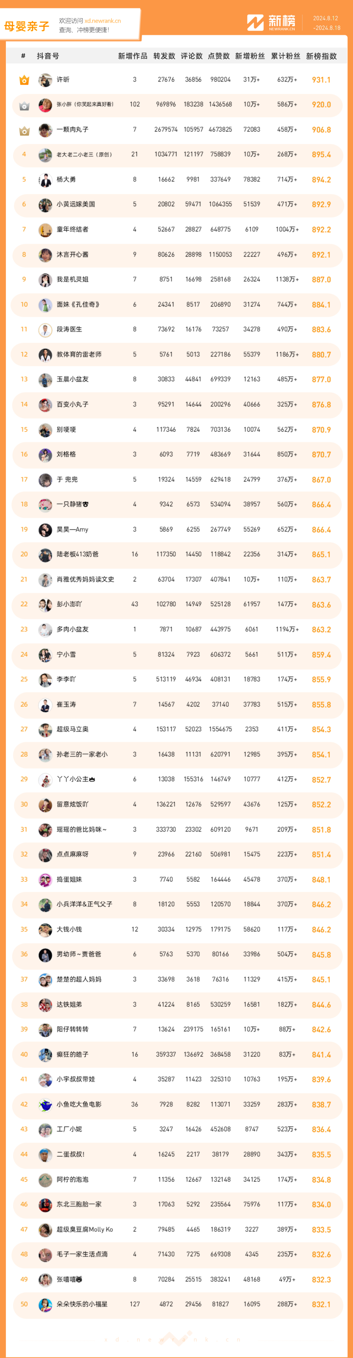Click the 段涛医生 avatar
This screenshot has height=1358, width=353.
(x=45, y=330)
